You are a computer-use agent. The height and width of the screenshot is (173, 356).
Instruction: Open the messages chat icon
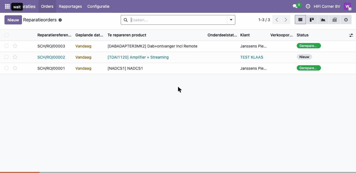(295, 6)
